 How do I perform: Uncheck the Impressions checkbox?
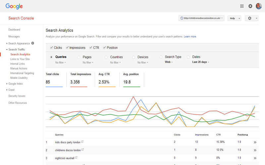pos(67,48)
